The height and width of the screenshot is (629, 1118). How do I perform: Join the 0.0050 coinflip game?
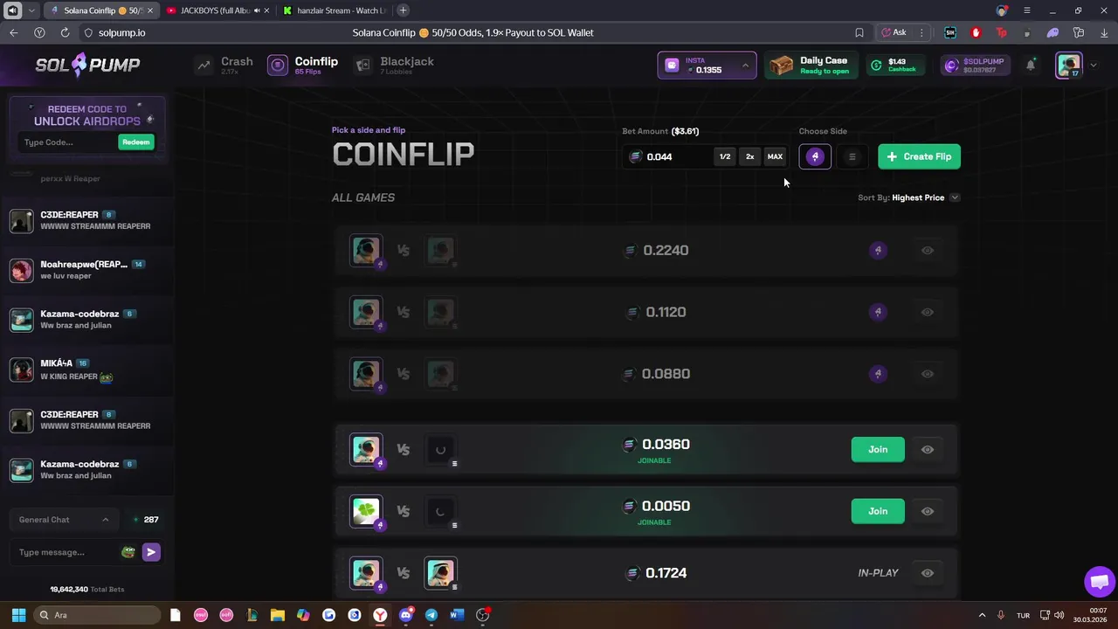tap(878, 511)
